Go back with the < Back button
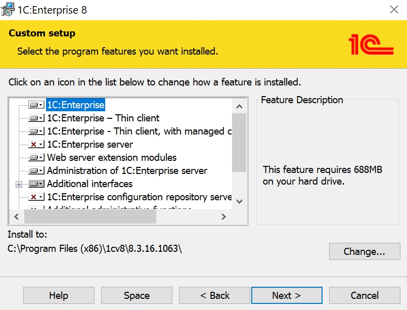Image resolution: width=407 pixels, height=310 pixels. 214,295
